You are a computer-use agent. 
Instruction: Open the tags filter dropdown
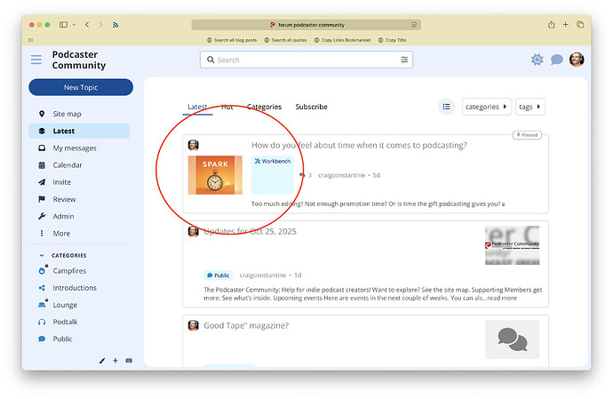point(530,107)
